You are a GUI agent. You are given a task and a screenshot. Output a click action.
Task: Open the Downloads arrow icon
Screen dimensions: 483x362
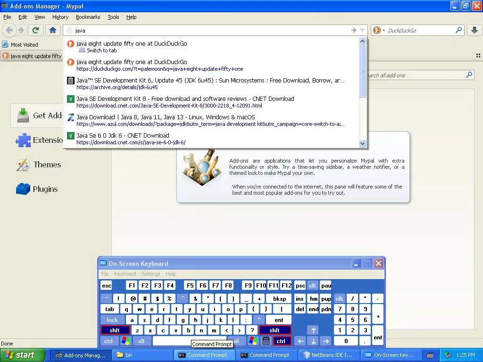[475, 30]
